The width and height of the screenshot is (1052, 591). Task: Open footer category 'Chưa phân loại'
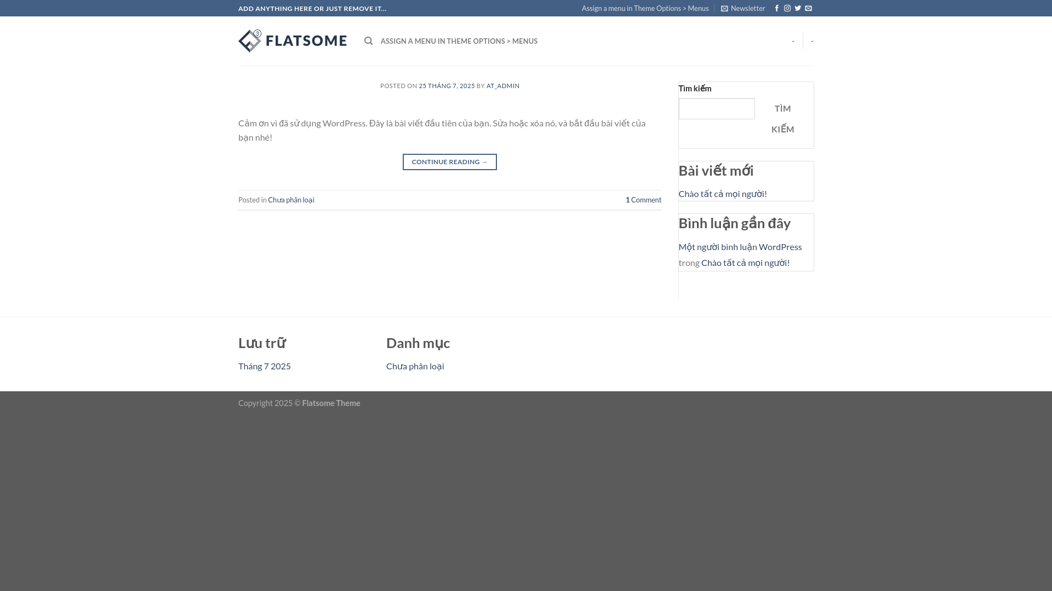[415, 366]
